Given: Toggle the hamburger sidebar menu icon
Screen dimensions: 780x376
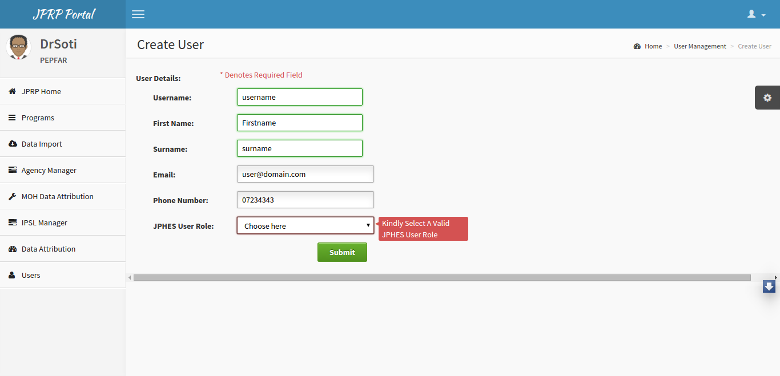Looking at the screenshot, I should [138, 14].
